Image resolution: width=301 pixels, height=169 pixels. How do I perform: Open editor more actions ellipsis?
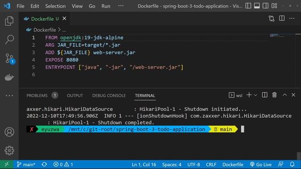point(292,18)
